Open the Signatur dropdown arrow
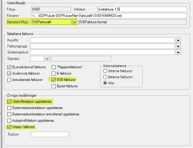Image resolution: width=193 pixels, height=148 pixels. 47,59
